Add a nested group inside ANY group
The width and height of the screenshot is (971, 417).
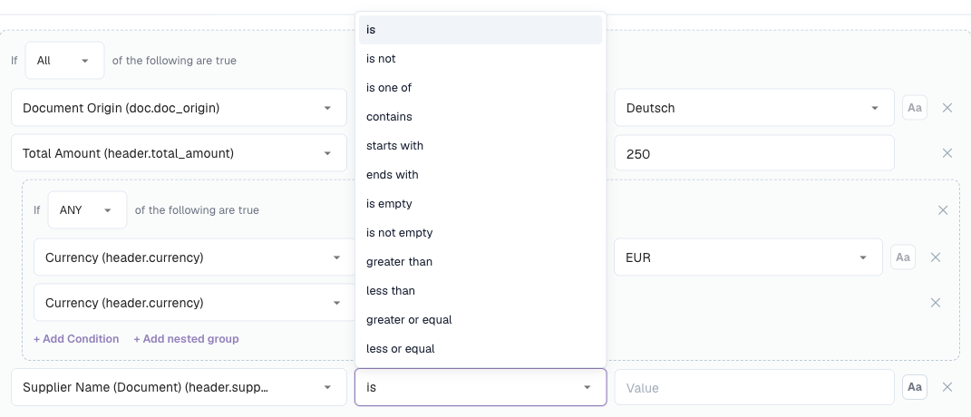pos(187,339)
